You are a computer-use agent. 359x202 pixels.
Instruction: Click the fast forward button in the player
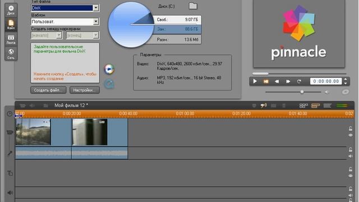[288, 81]
